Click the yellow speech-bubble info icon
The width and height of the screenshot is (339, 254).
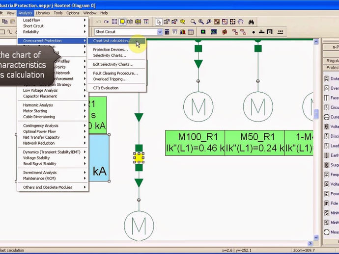pos(183,22)
